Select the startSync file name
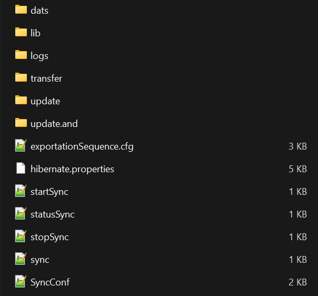The width and height of the screenshot is (318, 296). [x=49, y=192]
